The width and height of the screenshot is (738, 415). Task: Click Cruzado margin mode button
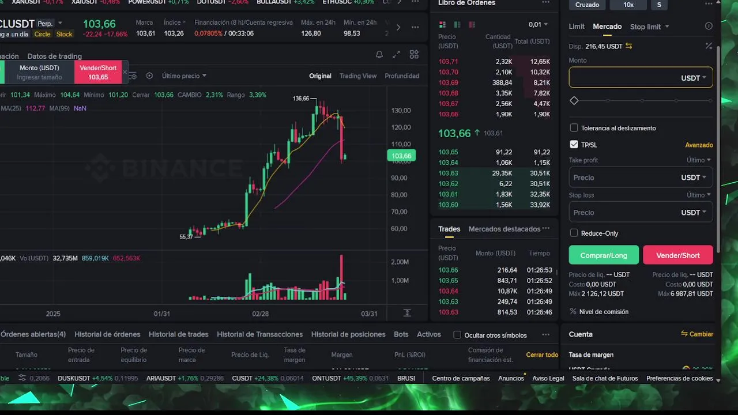tap(588, 5)
